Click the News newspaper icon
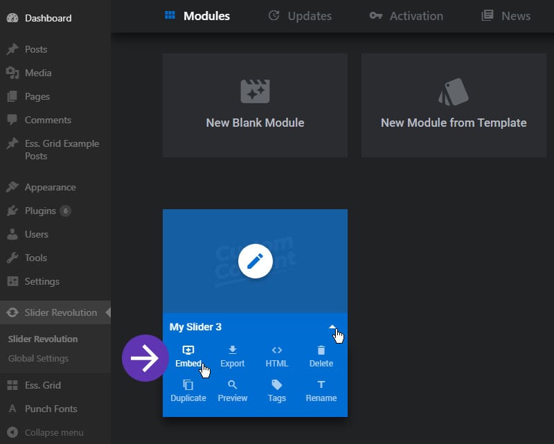This screenshot has height=444, width=554. (488, 15)
